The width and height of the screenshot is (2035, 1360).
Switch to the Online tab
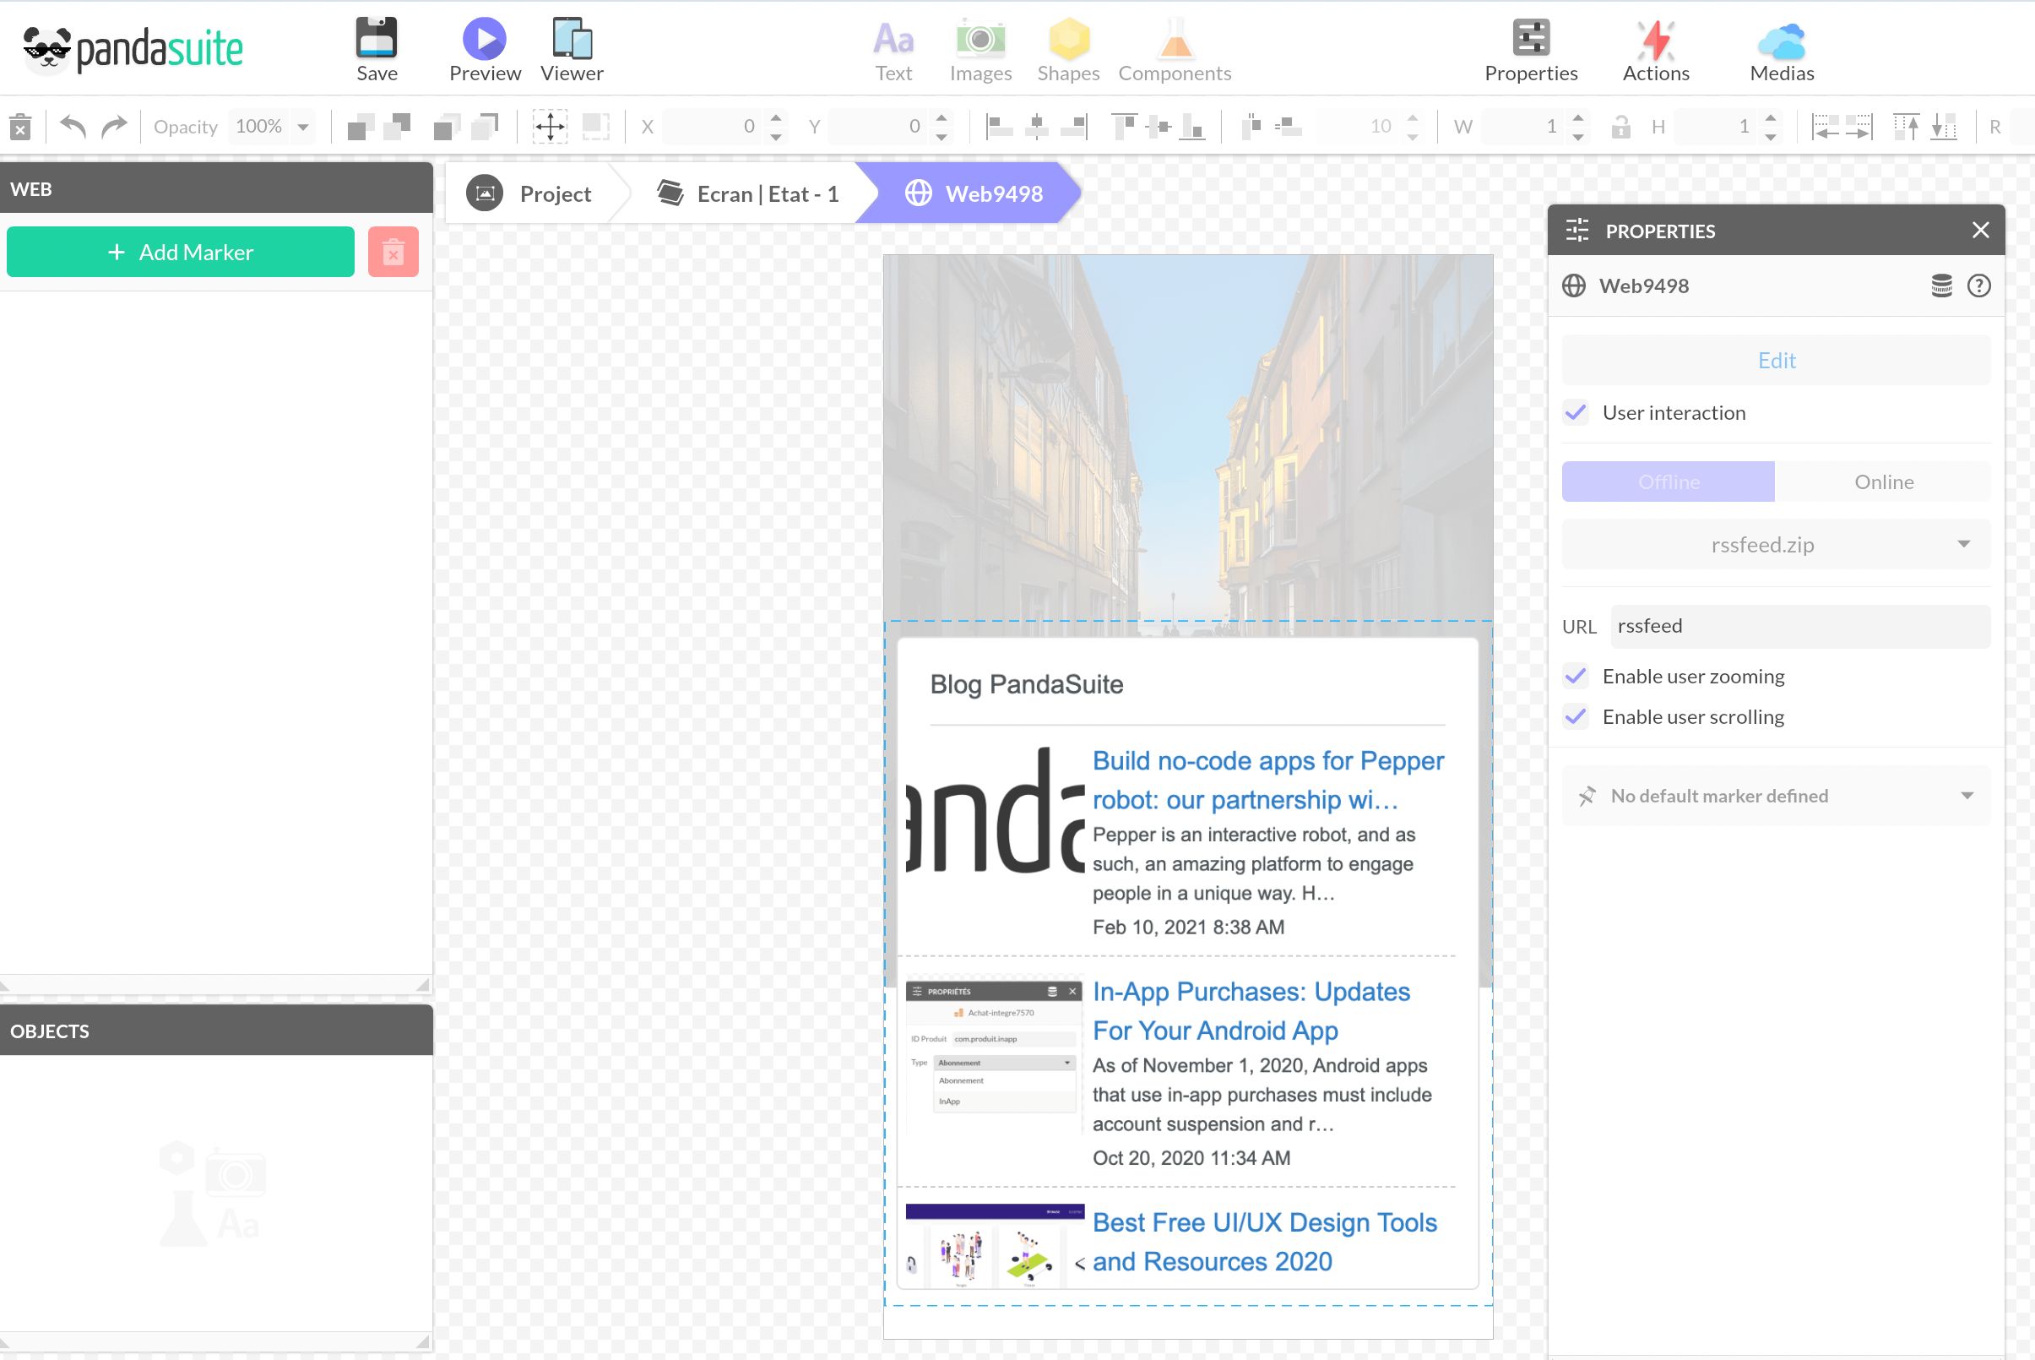click(1883, 481)
